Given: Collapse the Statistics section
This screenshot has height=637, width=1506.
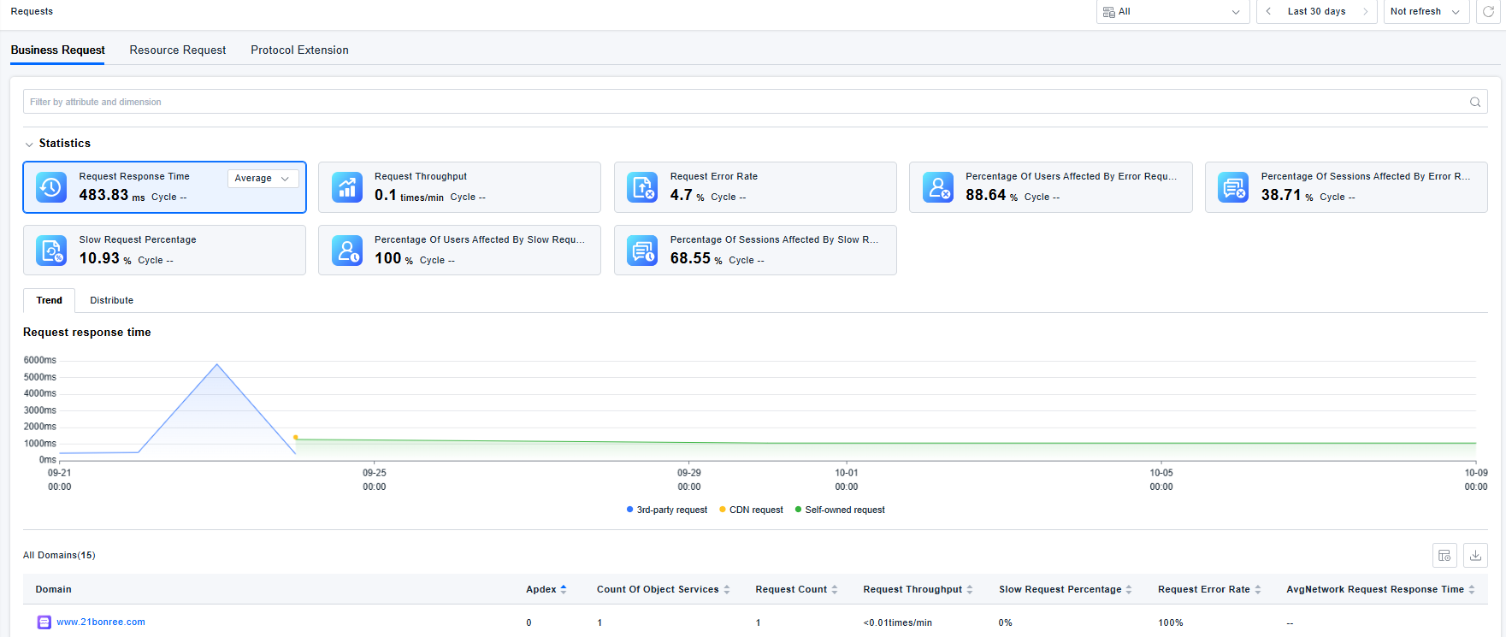Looking at the screenshot, I should coord(29,145).
